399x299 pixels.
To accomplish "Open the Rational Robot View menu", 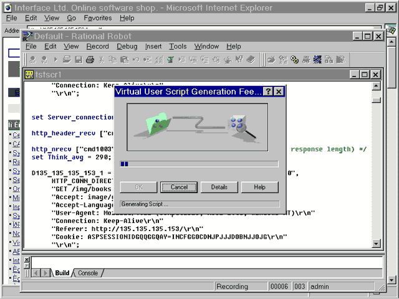I will tap(71, 46).
